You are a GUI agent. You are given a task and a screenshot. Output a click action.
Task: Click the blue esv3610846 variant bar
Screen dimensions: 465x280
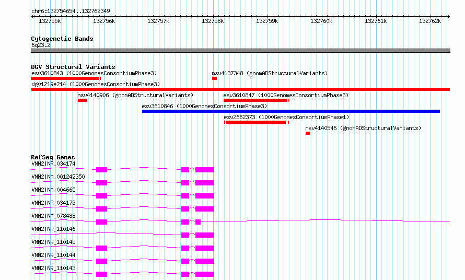(290, 111)
